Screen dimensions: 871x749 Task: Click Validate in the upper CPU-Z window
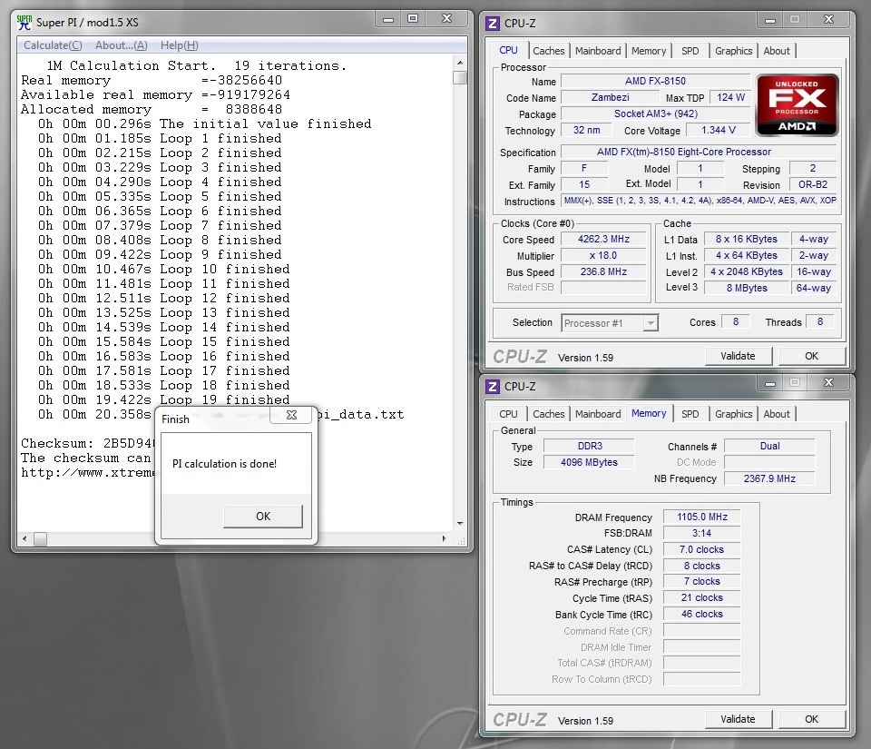coord(738,356)
